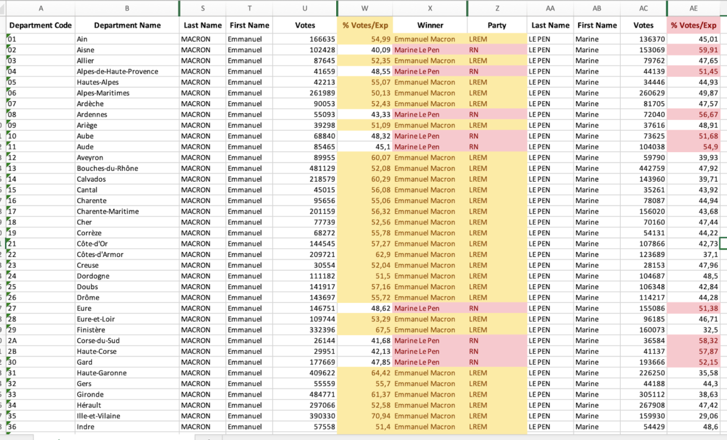Select the 'LE PEN' cell in column AA for Ain
Screen dimensions: 727x440
pos(550,38)
